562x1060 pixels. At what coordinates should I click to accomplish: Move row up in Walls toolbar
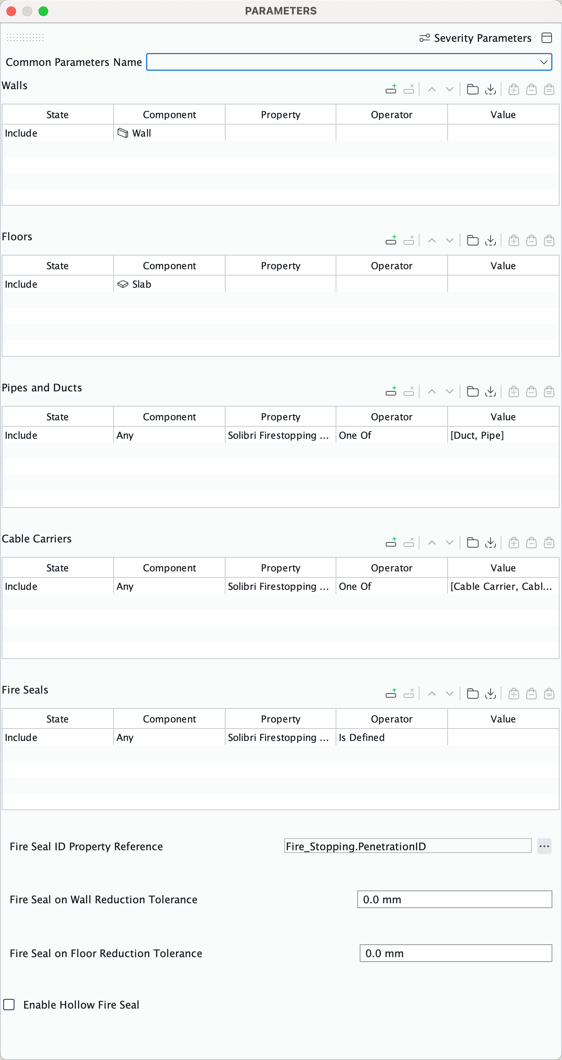click(x=432, y=89)
